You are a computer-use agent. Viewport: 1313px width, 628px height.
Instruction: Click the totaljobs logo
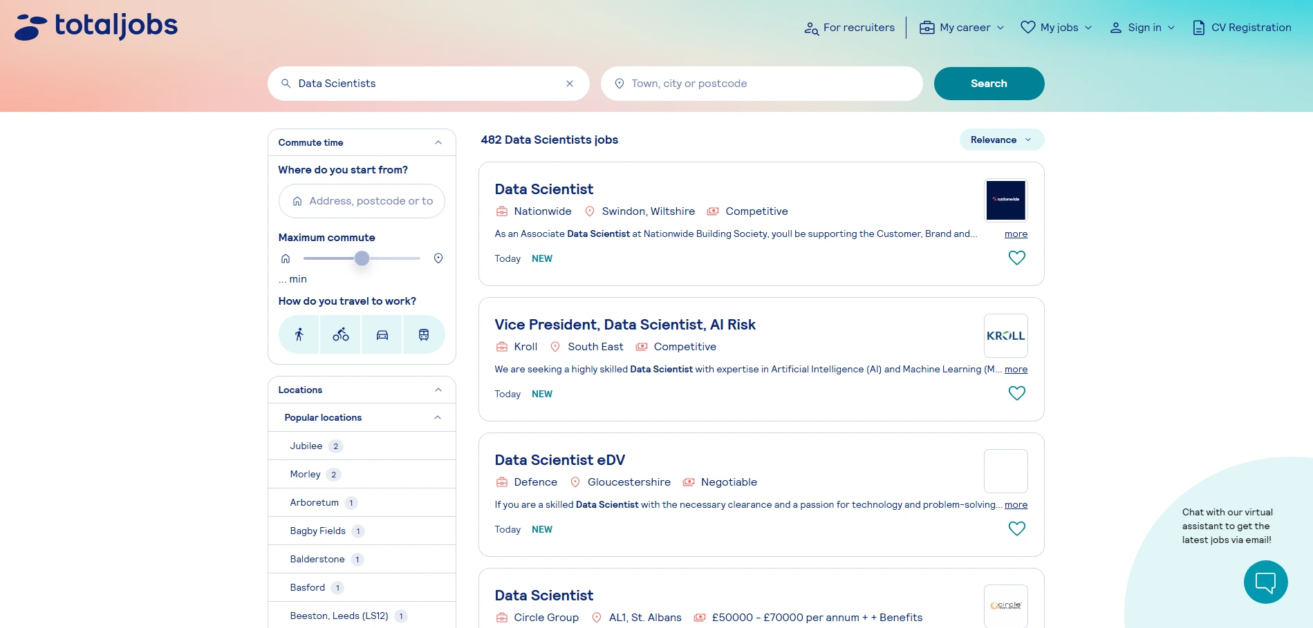[96, 27]
